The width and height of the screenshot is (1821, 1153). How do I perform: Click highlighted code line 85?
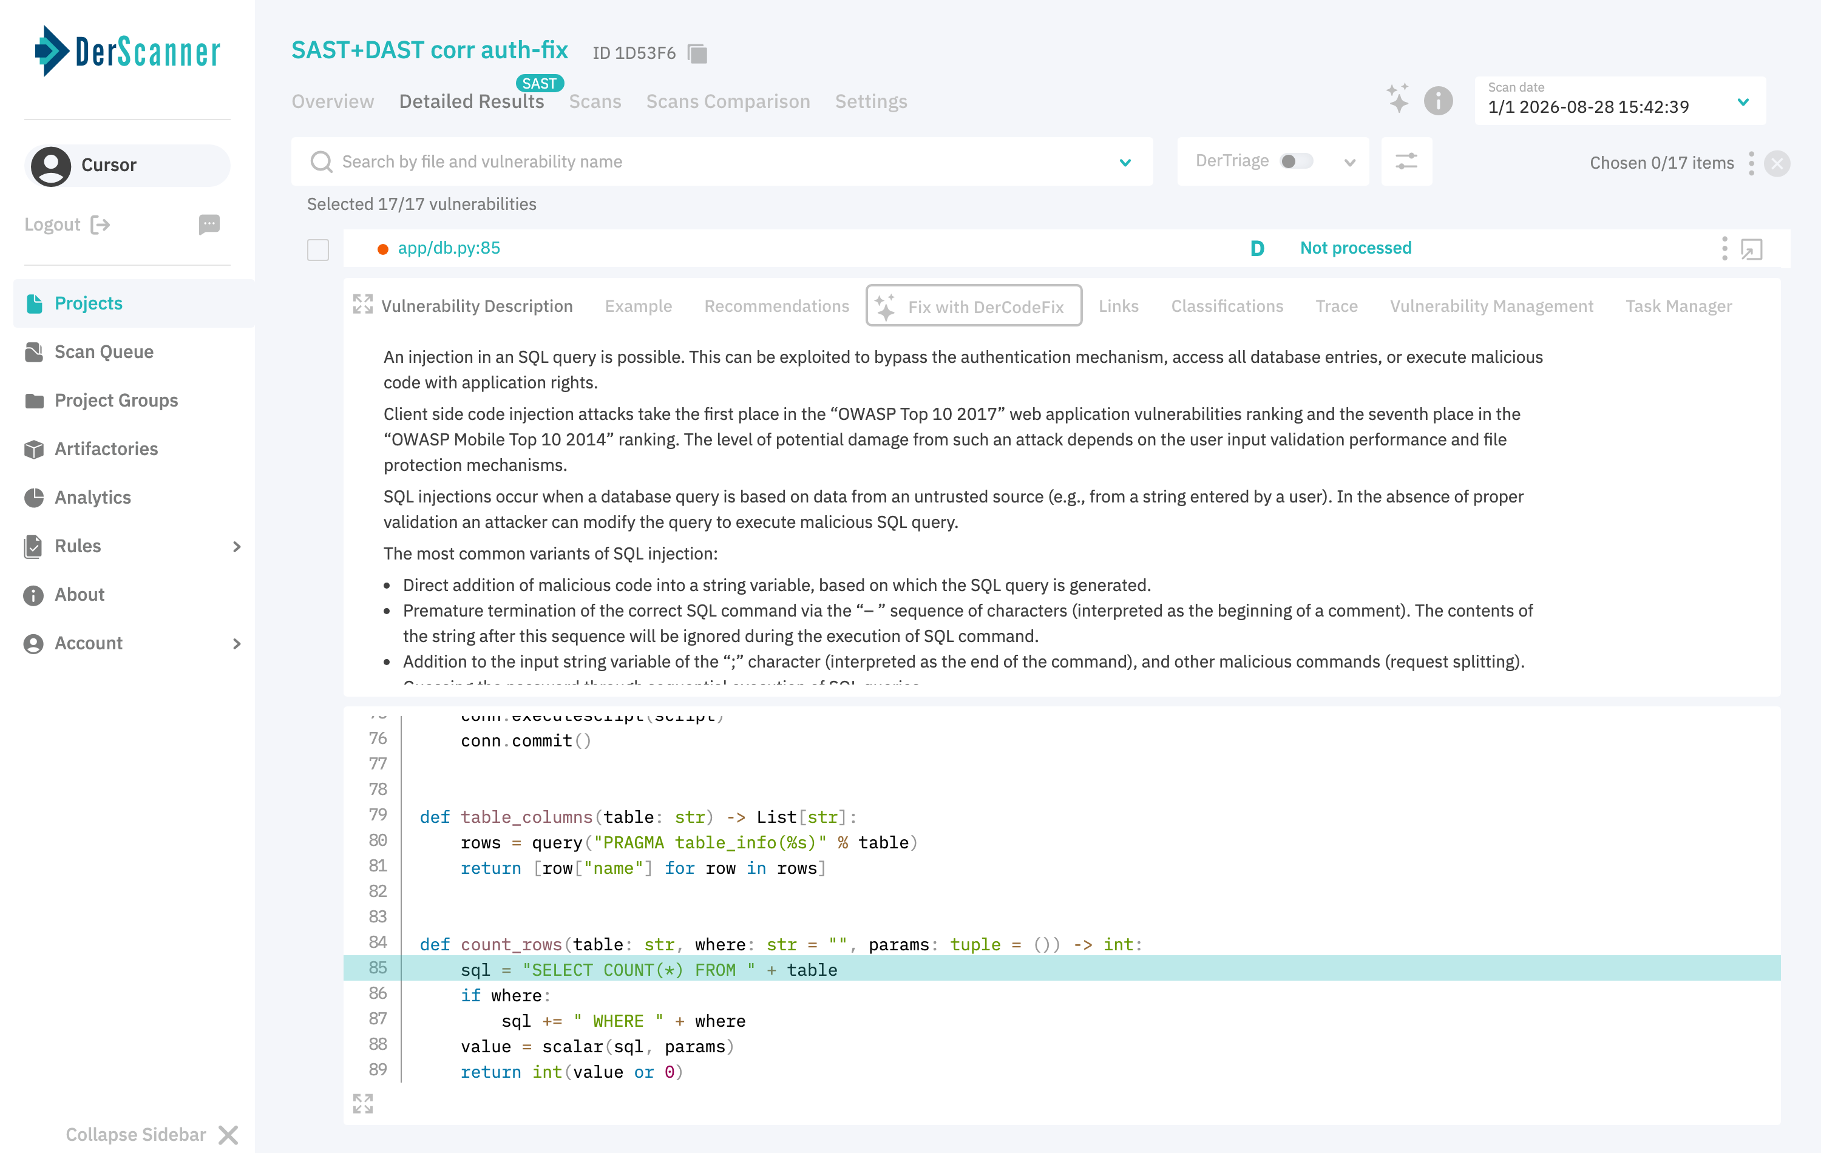coord(1062,969)
